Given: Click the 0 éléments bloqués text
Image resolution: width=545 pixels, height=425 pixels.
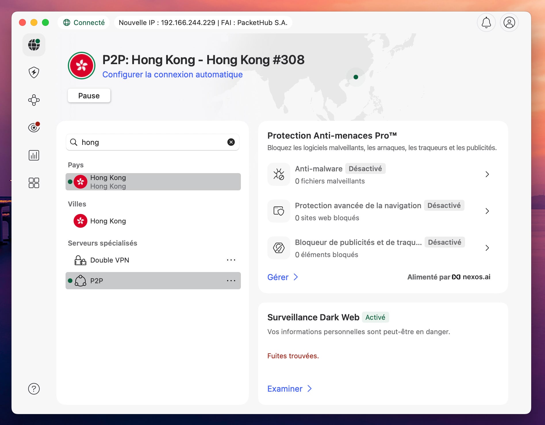Looking at the screenshot, I should pyautogui.click(x=327, y=255).
